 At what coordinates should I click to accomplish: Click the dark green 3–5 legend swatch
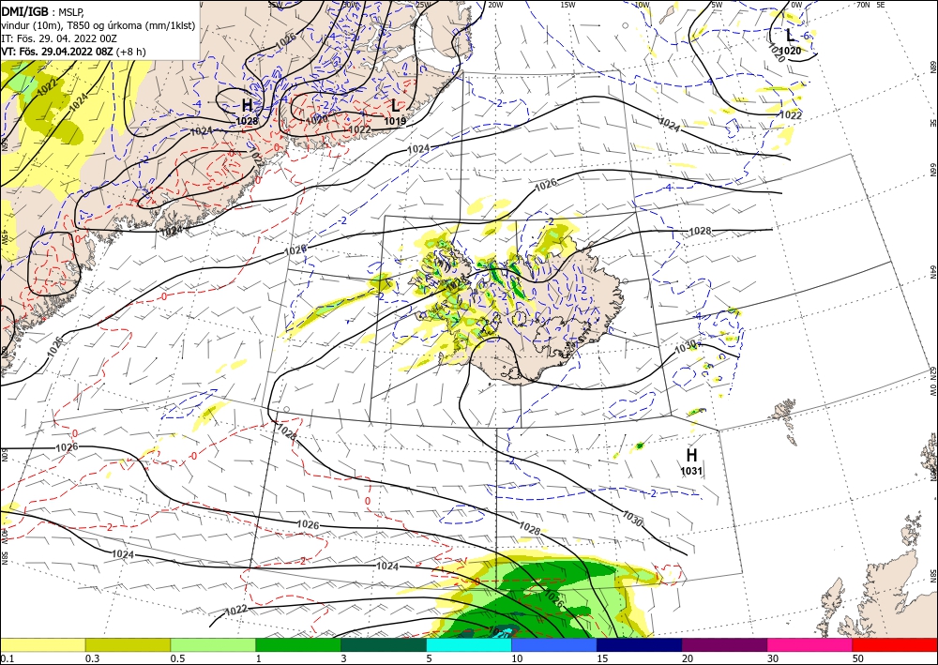[x=384, y=644]
